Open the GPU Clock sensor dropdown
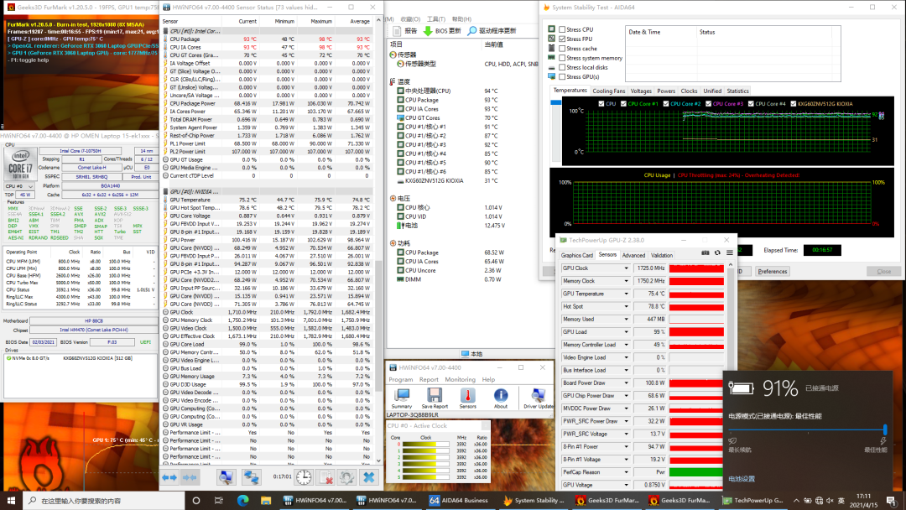Screen dimensions: 906x510 coord(626,268)
